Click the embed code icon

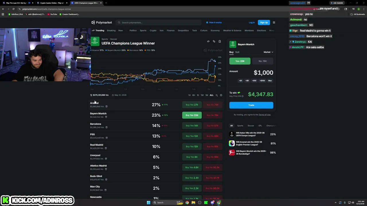click(x=208, y=41)
